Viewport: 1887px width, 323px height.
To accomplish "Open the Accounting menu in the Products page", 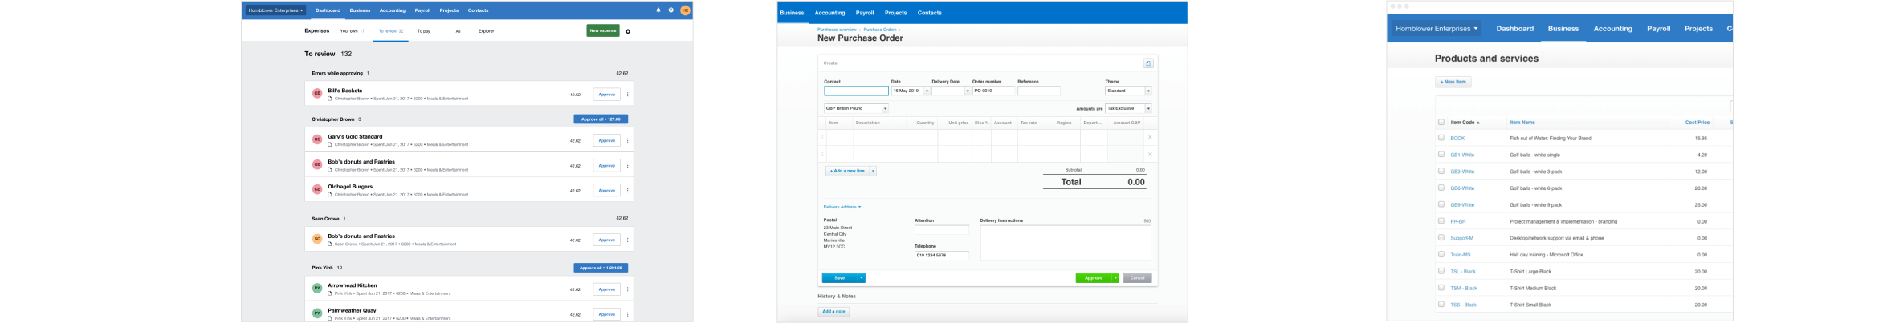I will tap(1612, 29).
